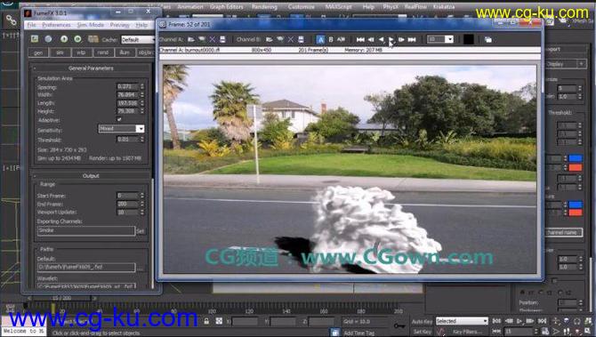Click Add Time Tag in status bar
596x337 pixels.
pos(358,333)
